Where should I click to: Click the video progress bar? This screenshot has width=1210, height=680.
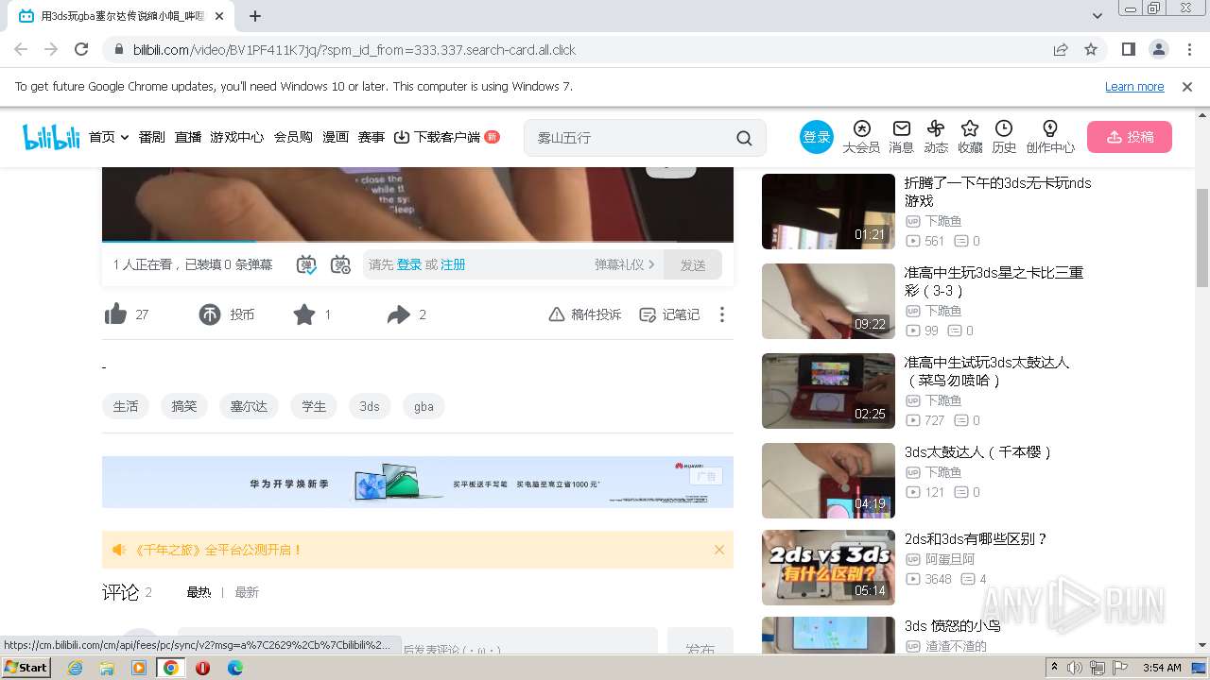pos(418,242)
